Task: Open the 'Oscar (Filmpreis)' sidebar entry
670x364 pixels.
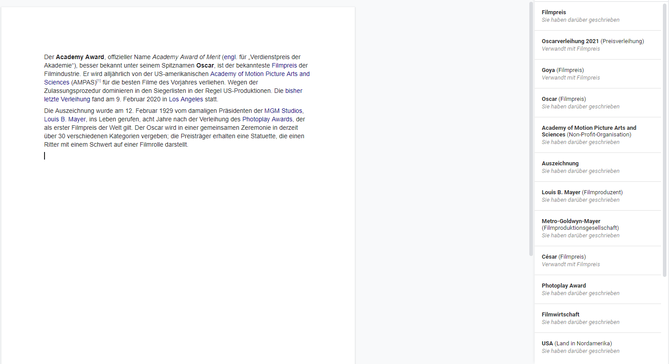Action: tap(598, 103)
